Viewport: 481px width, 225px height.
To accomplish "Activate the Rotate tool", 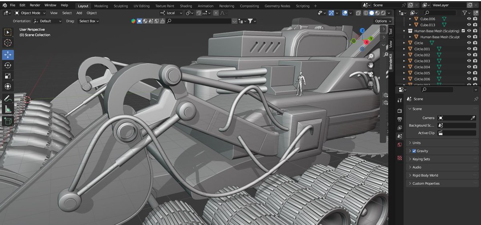I will click(x=8, y=65).
